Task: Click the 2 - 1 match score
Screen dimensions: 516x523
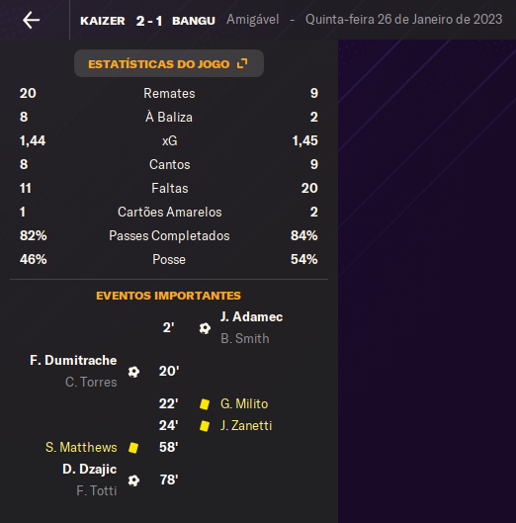Action: point(149,21)
